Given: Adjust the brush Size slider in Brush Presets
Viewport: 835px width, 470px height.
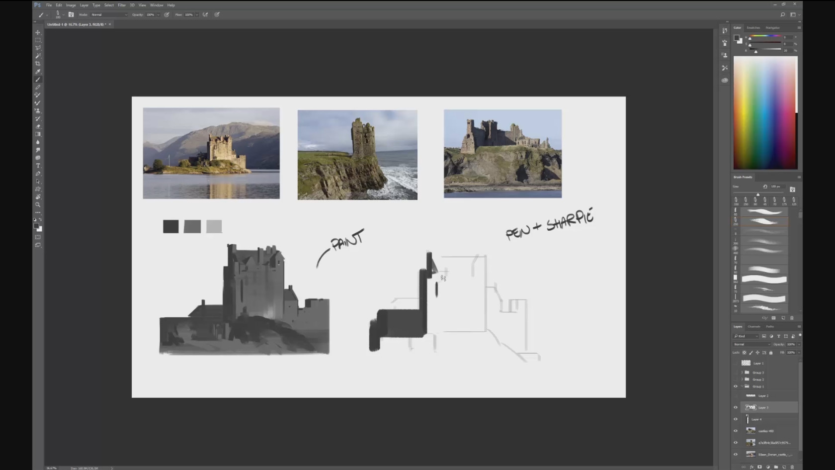Looking at the screenshot, I should 758,194.
